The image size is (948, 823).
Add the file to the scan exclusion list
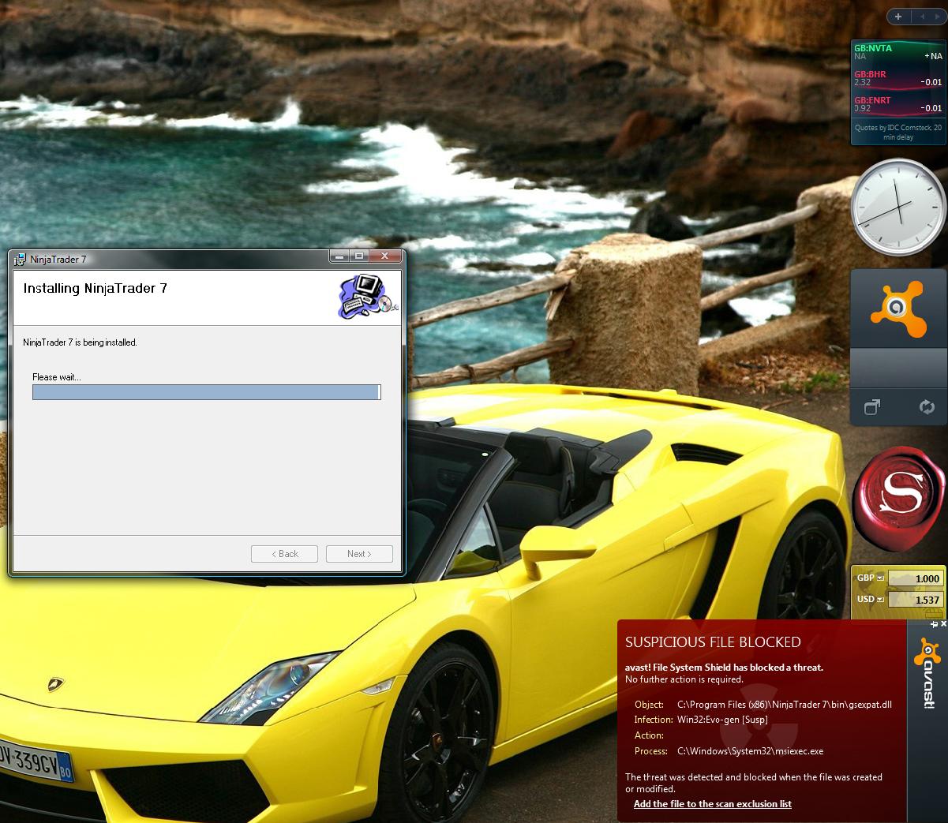click(x=713, y=804)
